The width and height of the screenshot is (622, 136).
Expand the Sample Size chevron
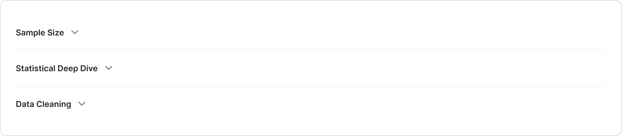tap(75, 32)
